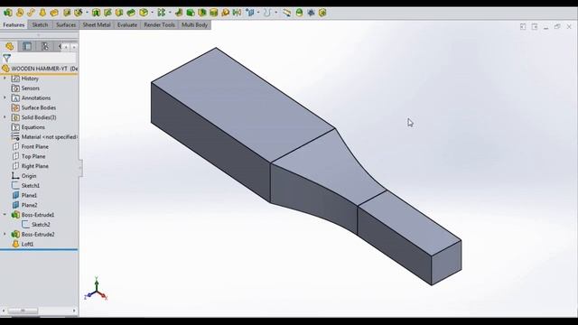Switch to the Multi Body tab
The width and height of the screenshot is (578, 325).
(x=195, y=25)
